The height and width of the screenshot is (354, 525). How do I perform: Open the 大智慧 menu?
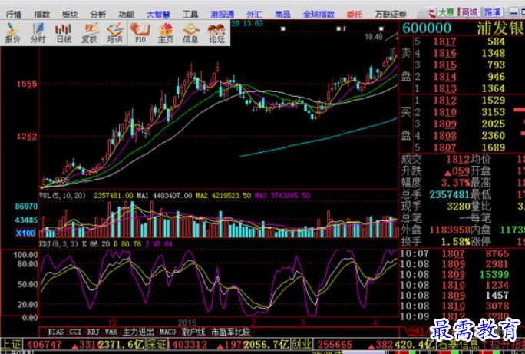tap(158, 14)
